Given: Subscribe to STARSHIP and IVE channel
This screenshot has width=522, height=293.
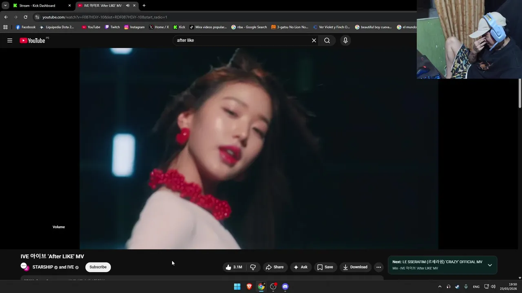Looking at the screenshot, I should [x=98, y=267].
